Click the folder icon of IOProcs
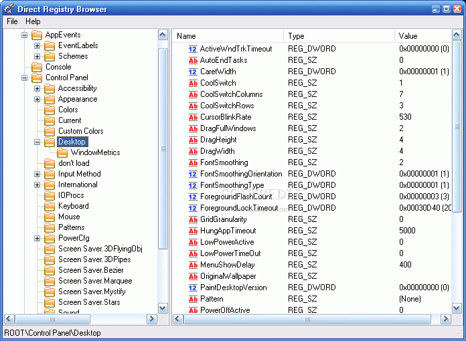466x341 pixels. click(x=50, y=195)
